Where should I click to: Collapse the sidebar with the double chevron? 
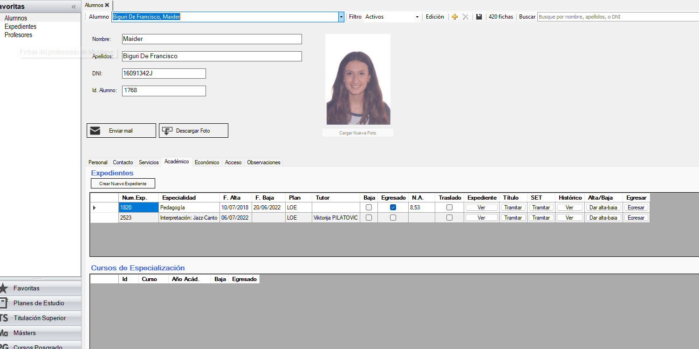pyautogui.click(x=74, y=7)
